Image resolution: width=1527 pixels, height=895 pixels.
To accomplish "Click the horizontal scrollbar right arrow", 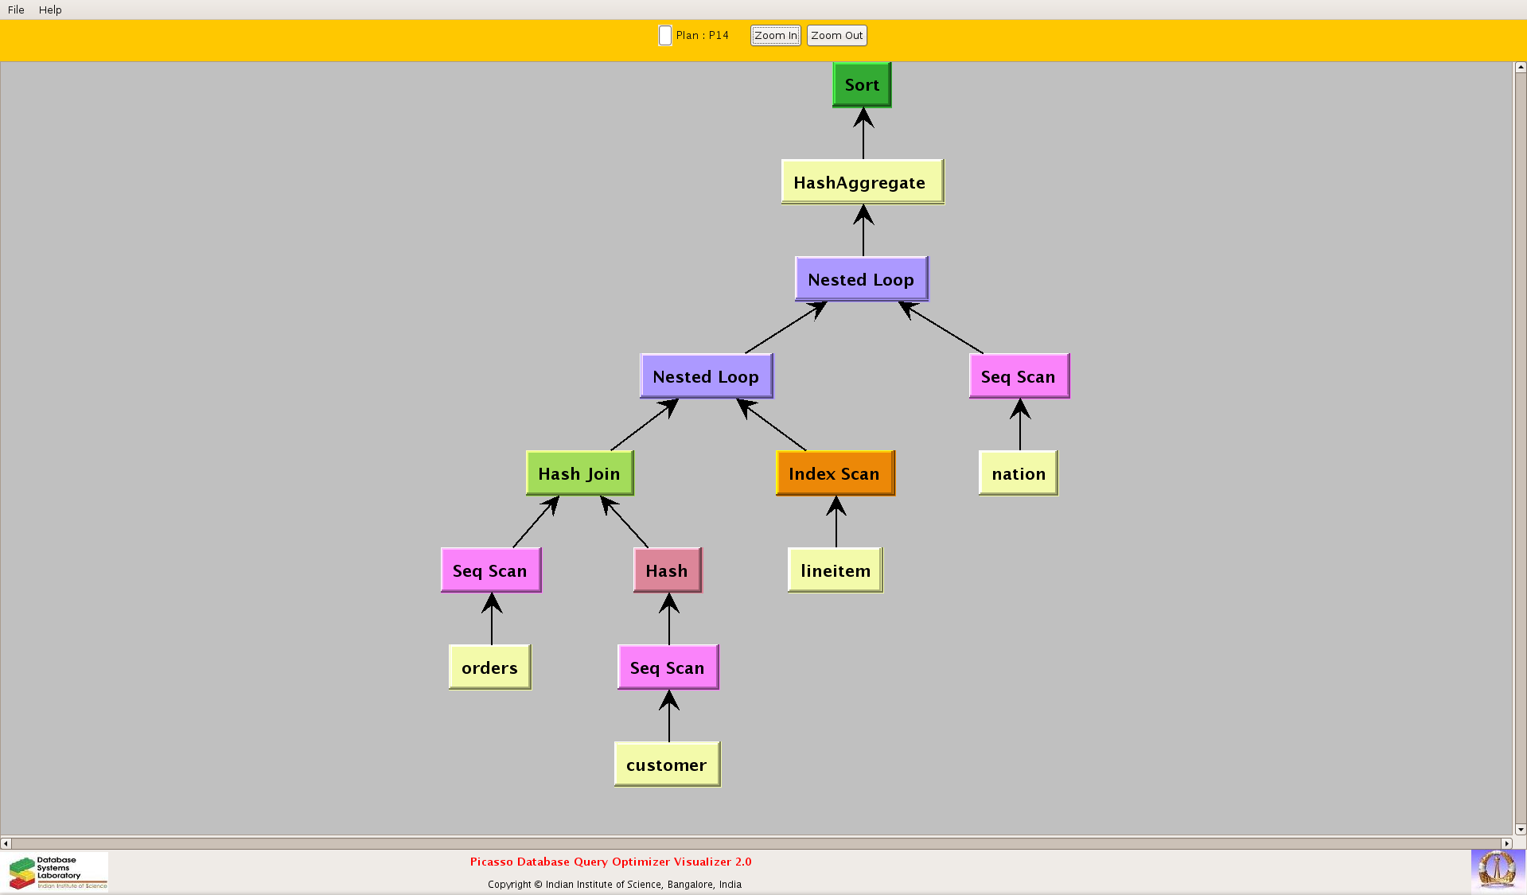I will coord(1506,843).
